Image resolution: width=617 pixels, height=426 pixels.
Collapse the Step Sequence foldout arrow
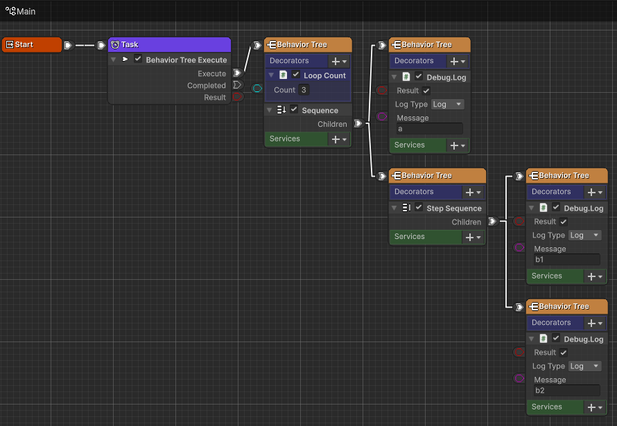pyautogui.click(x=394, y=208)
